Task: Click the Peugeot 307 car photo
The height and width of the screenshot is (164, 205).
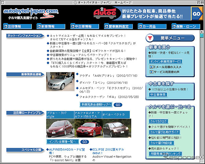Action: pos(60,128)
